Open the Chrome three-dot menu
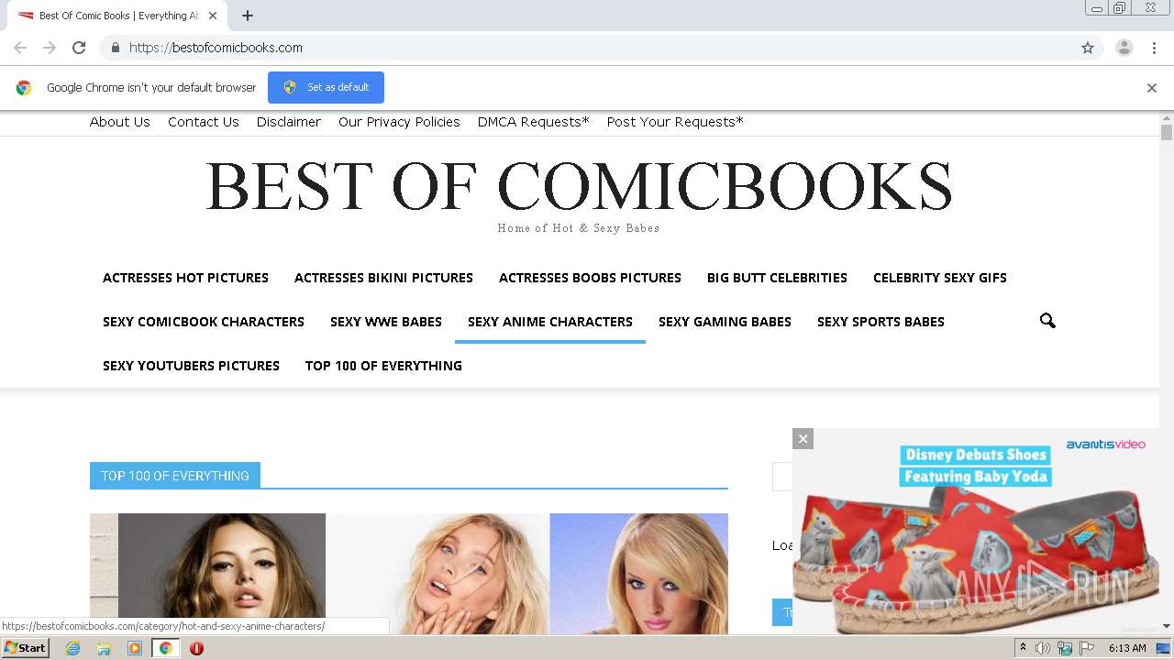 [1154, 48]
